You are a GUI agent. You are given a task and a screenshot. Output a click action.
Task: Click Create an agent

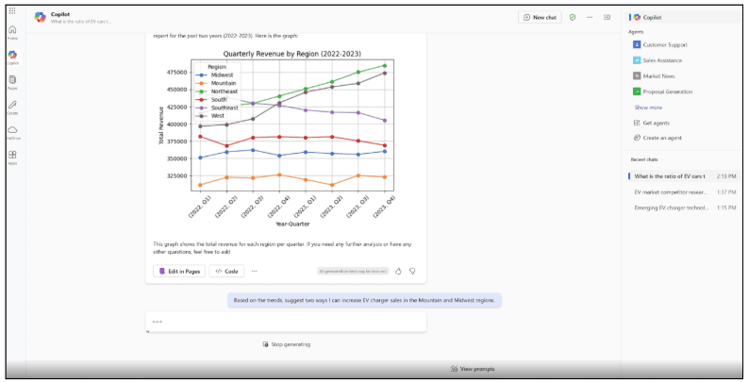[657, 138]
